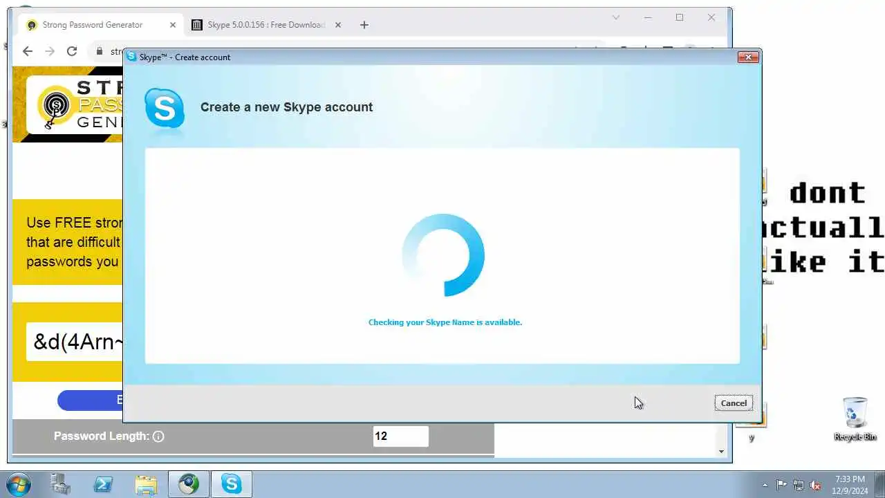Click the info icon beside Password Length
Image resolution: width=885 pixels, height=498 pixels.
click(x=158, y=436)
